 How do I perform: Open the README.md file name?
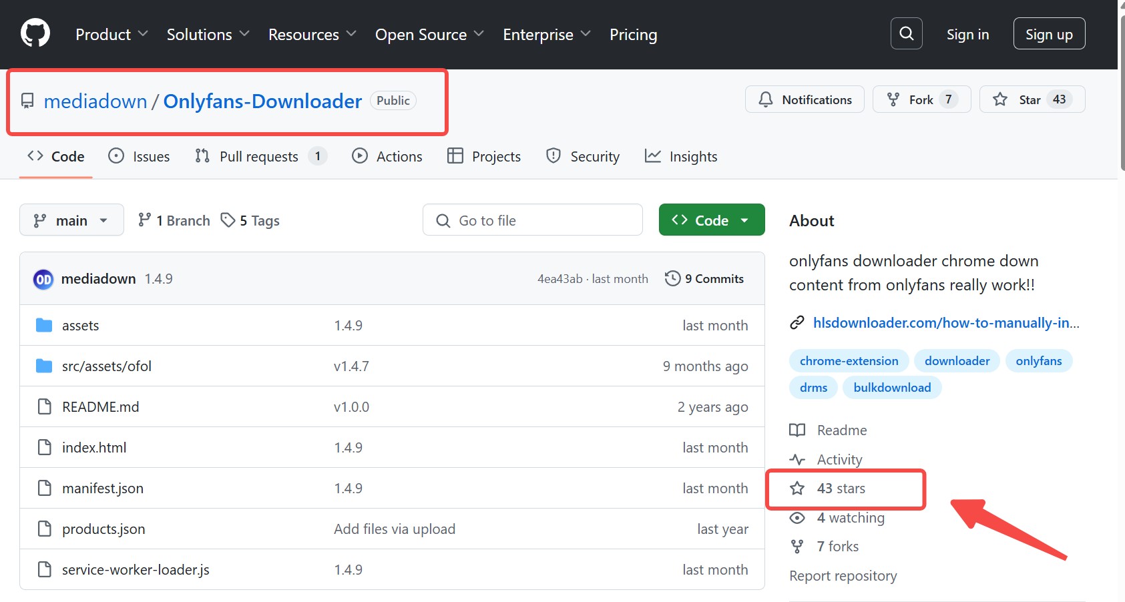pos(101,406)
